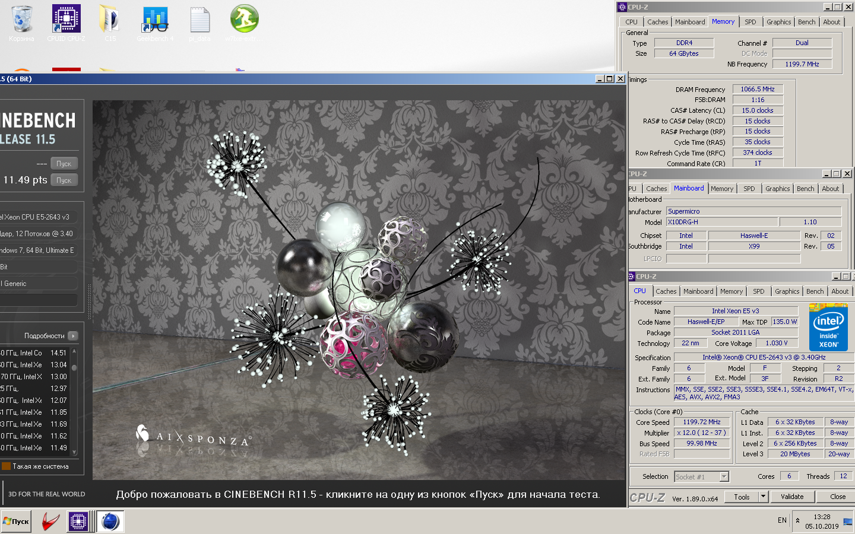Screen dimensions: 855x534
Task: Click the Supermicro manufacturer field
Action: [x=754, y=211]
